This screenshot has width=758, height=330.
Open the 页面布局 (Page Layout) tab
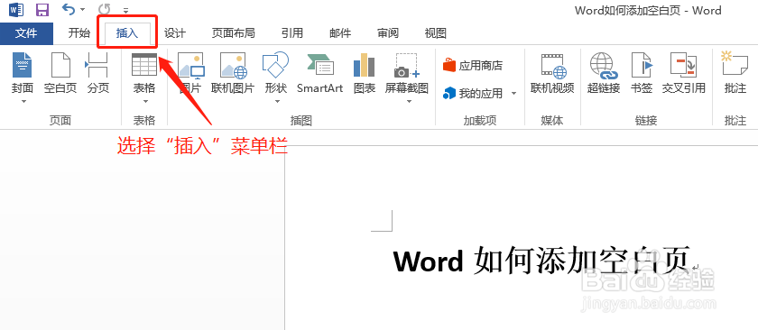tap(233, 33)
